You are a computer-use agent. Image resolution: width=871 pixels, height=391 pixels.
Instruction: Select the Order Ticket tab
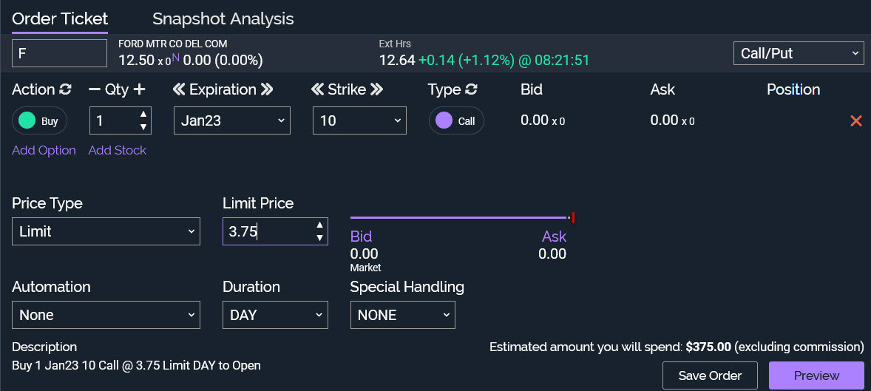60,19
